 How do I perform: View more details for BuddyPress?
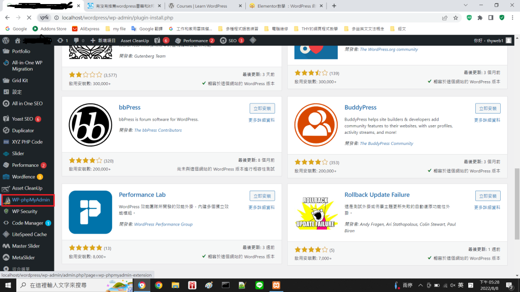tap(487, 120)
